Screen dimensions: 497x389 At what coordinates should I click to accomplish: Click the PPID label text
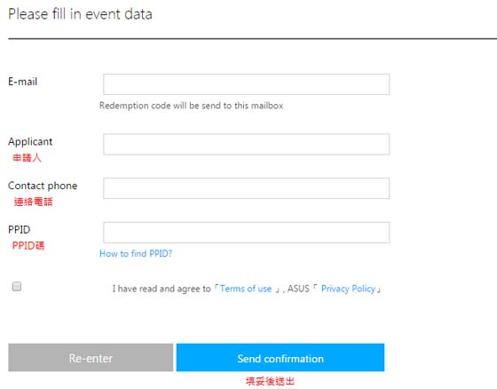(x=19, y=229)
